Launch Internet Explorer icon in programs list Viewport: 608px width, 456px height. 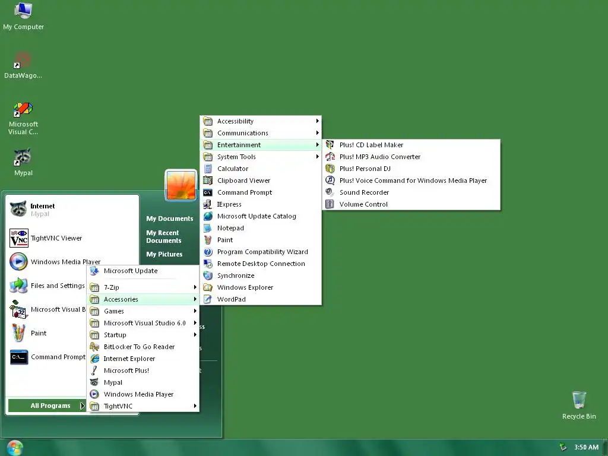94,359
